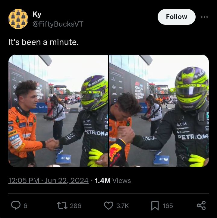This screenshot has height=218, width=217.
Task: Click the 286 reposts count
Action: (75, 206)
